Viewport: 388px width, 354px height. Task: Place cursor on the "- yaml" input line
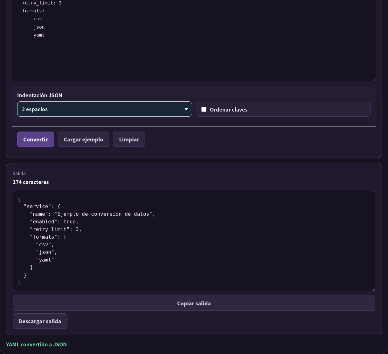(36, 35)
